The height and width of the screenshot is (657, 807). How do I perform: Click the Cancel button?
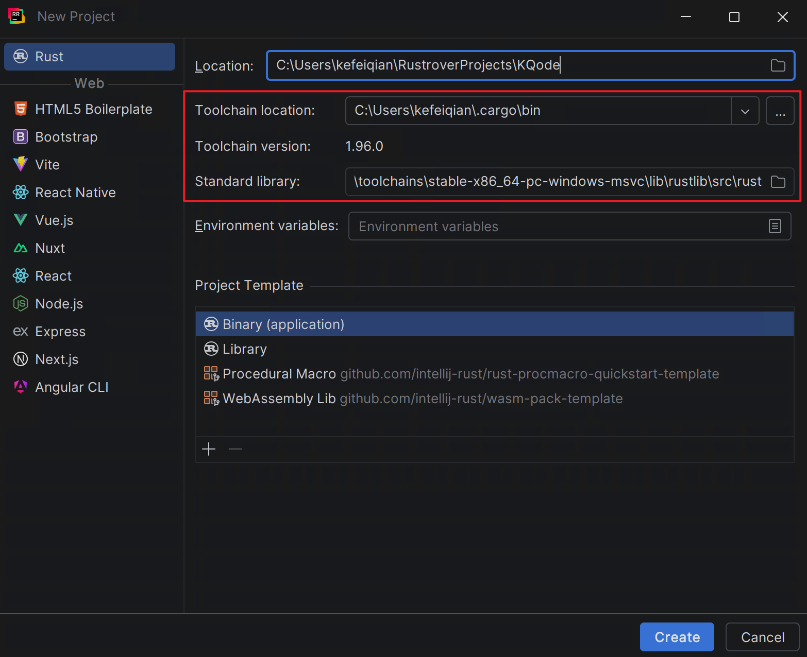click(x=763, y=637)
